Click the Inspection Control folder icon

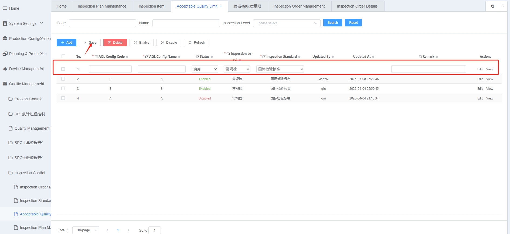tap(11, 173)
